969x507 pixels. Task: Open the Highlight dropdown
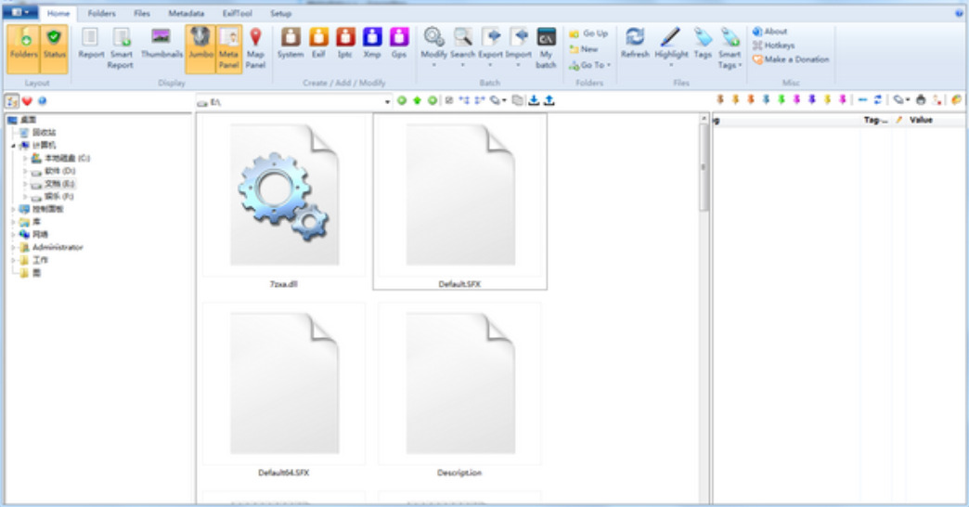click(x=671, y=47)
